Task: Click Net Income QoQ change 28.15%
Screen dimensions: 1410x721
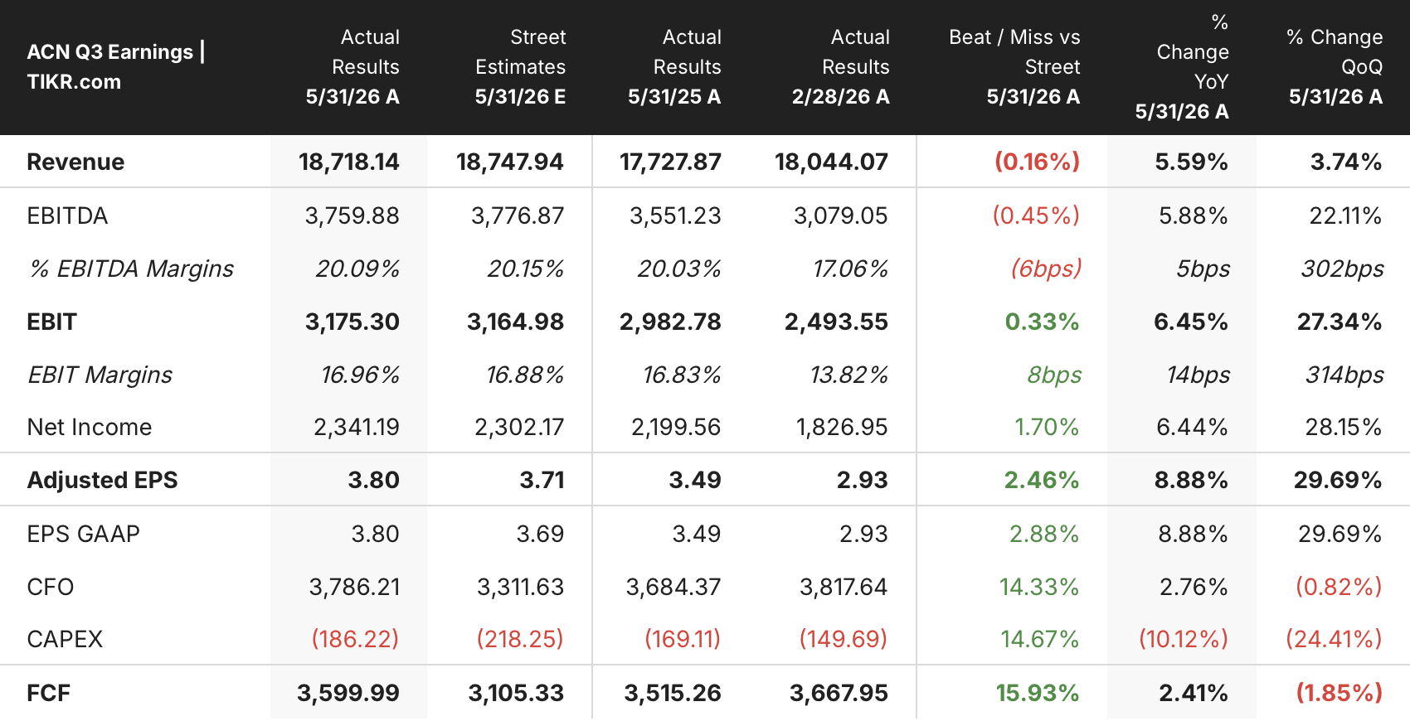Action: [1344, 427]
